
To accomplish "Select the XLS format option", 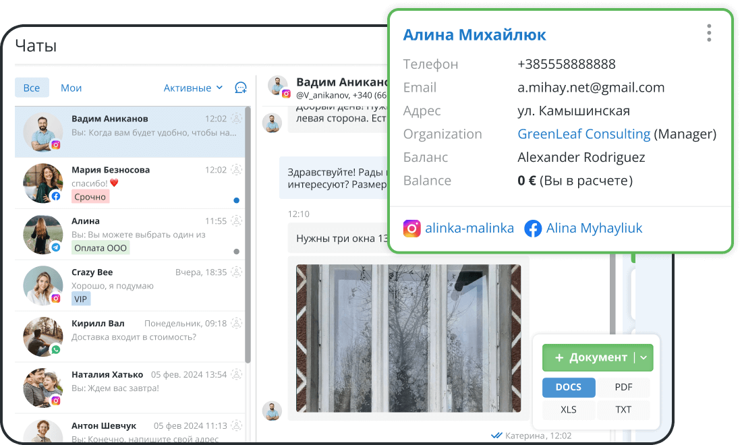I will 569,410.
